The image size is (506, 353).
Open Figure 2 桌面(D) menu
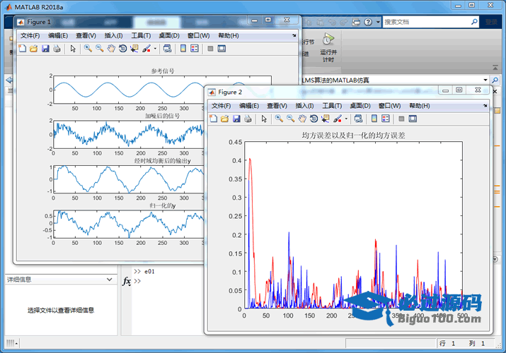[x=360, y=105]
